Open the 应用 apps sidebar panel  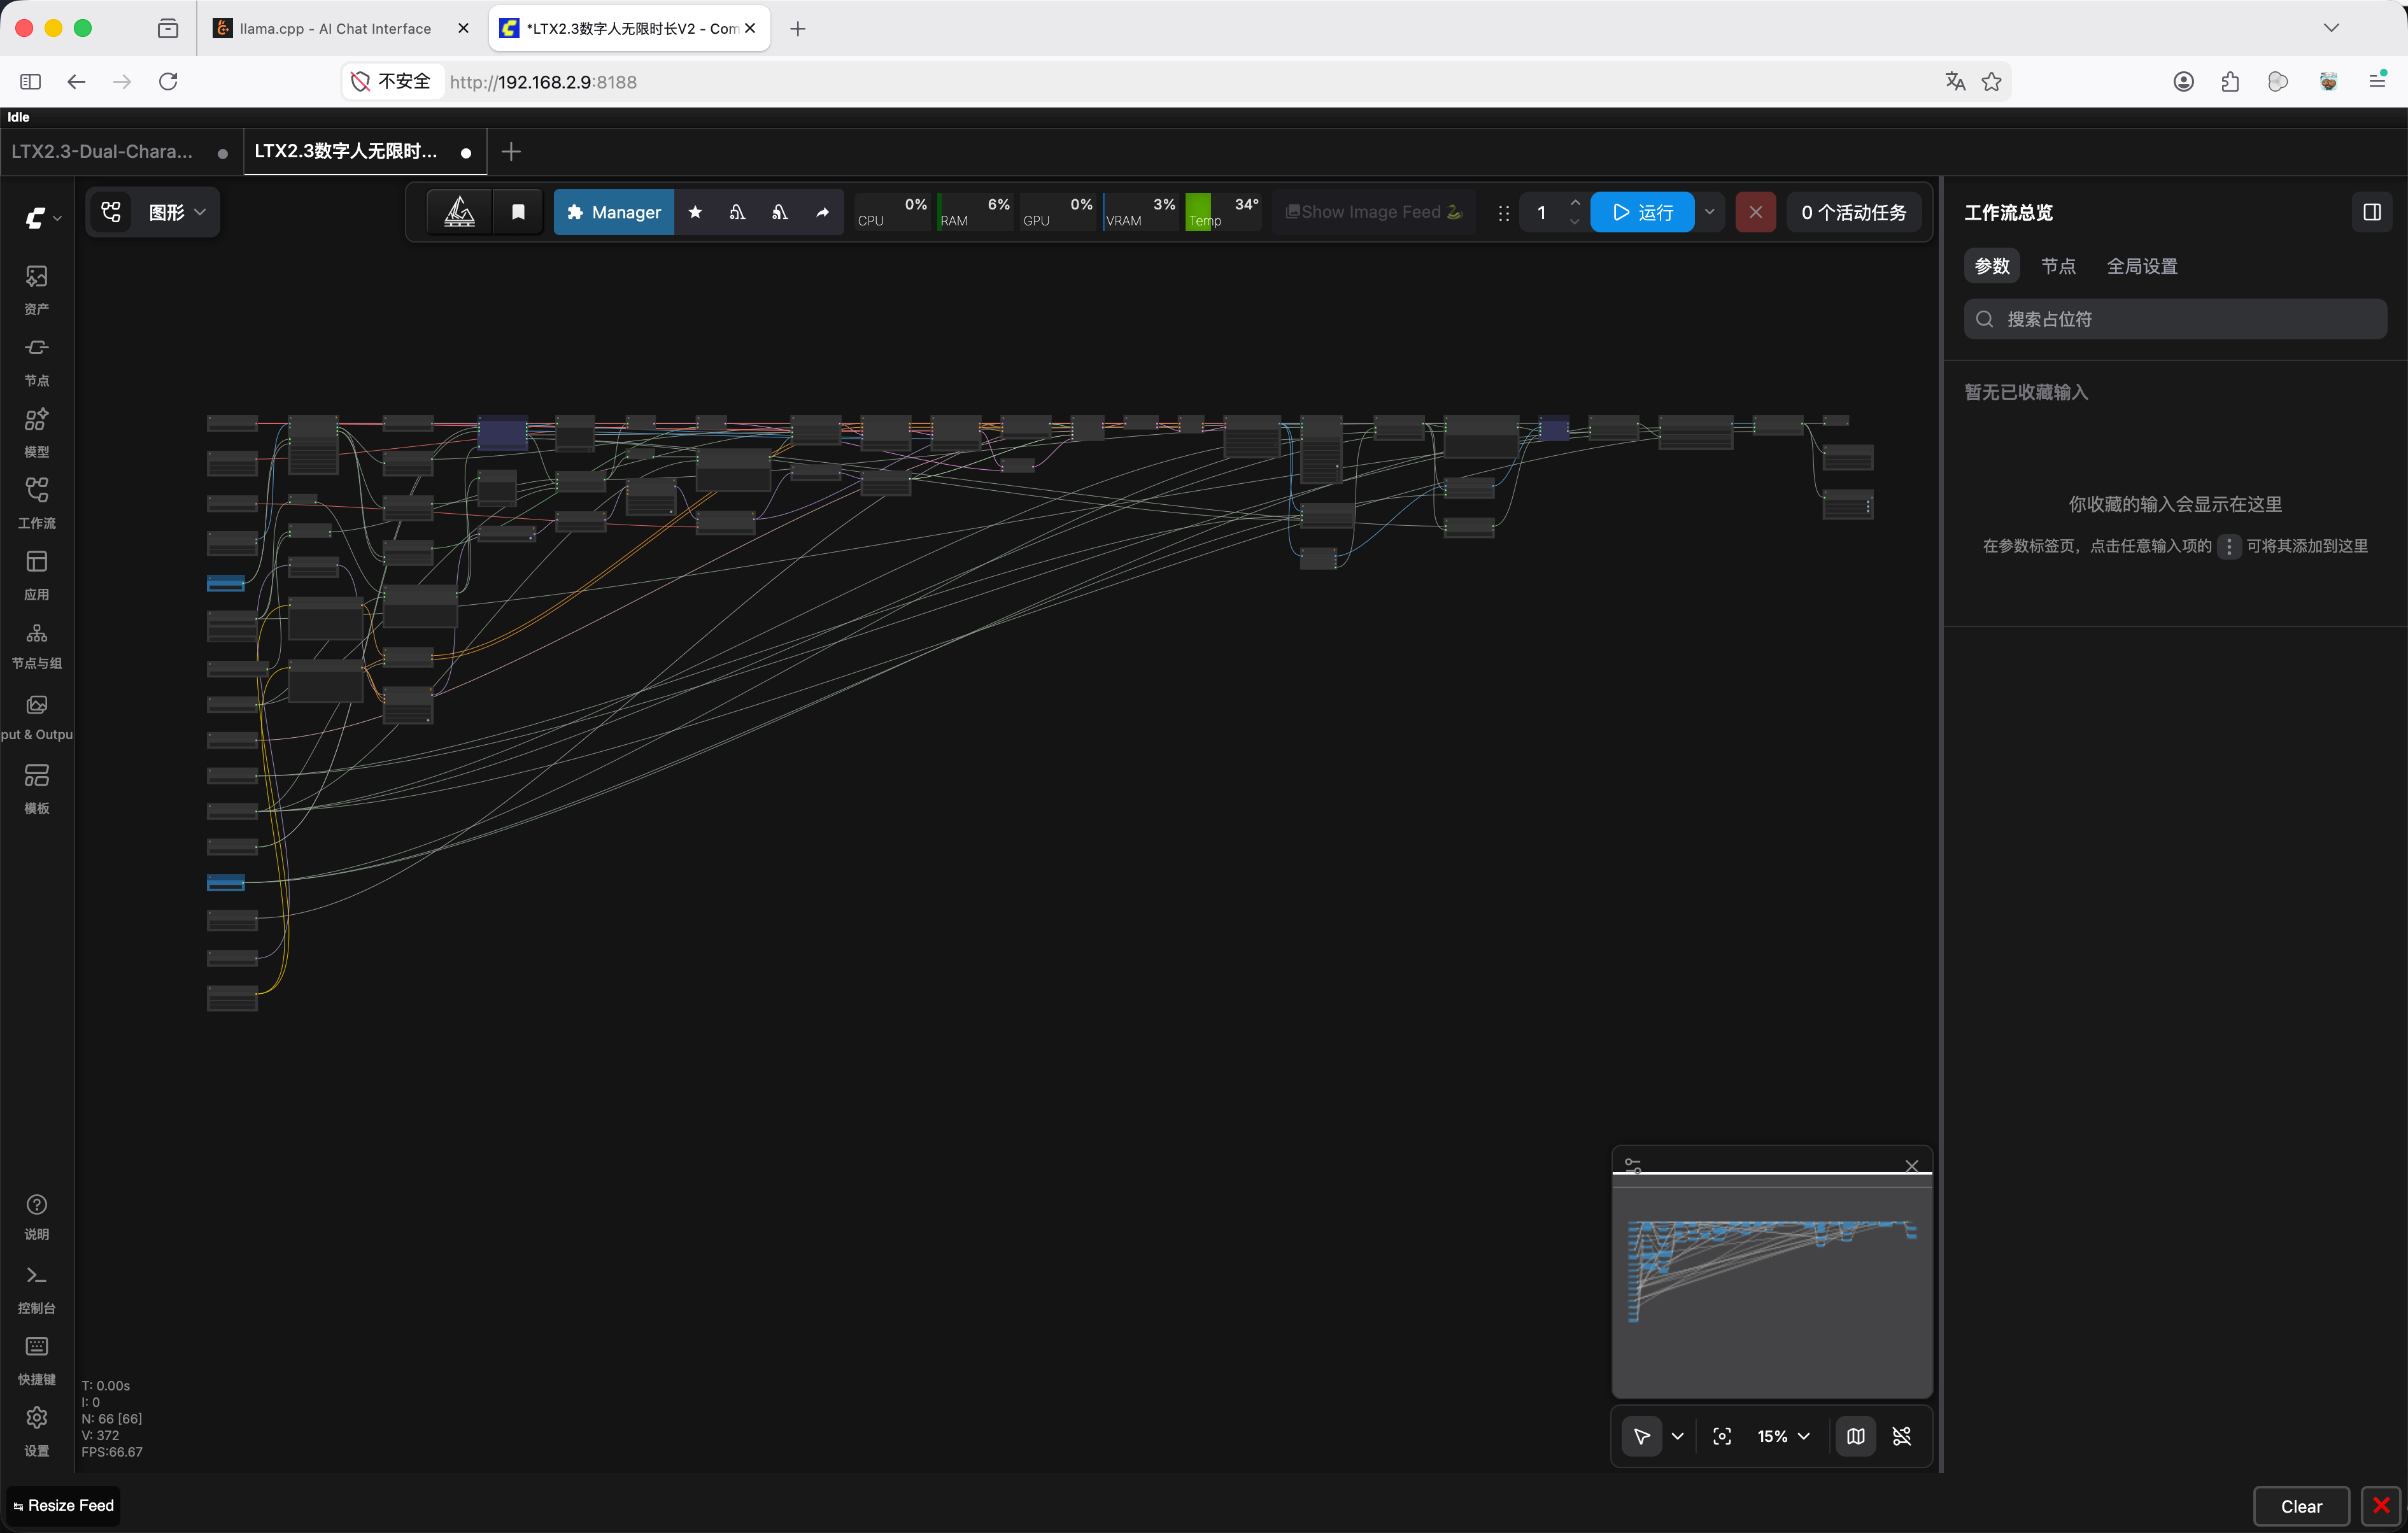tap(37, 574)
